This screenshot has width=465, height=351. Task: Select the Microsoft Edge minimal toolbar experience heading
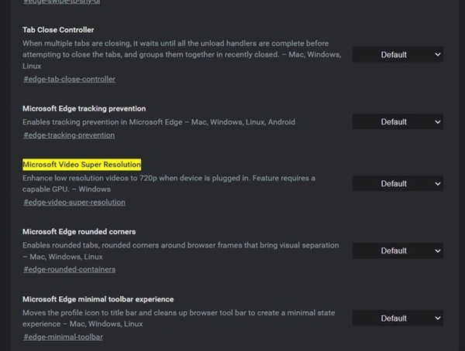[x=98, y=299]
